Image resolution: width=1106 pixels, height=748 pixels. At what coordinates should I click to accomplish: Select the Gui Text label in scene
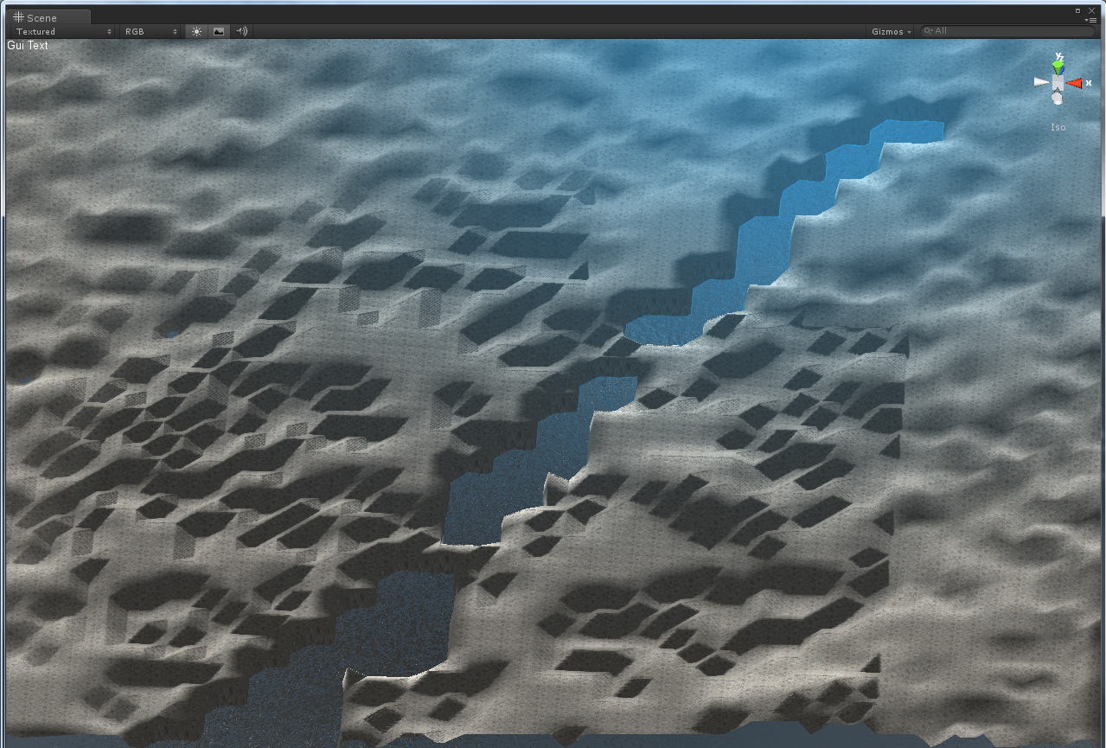(x=28, y=45)
